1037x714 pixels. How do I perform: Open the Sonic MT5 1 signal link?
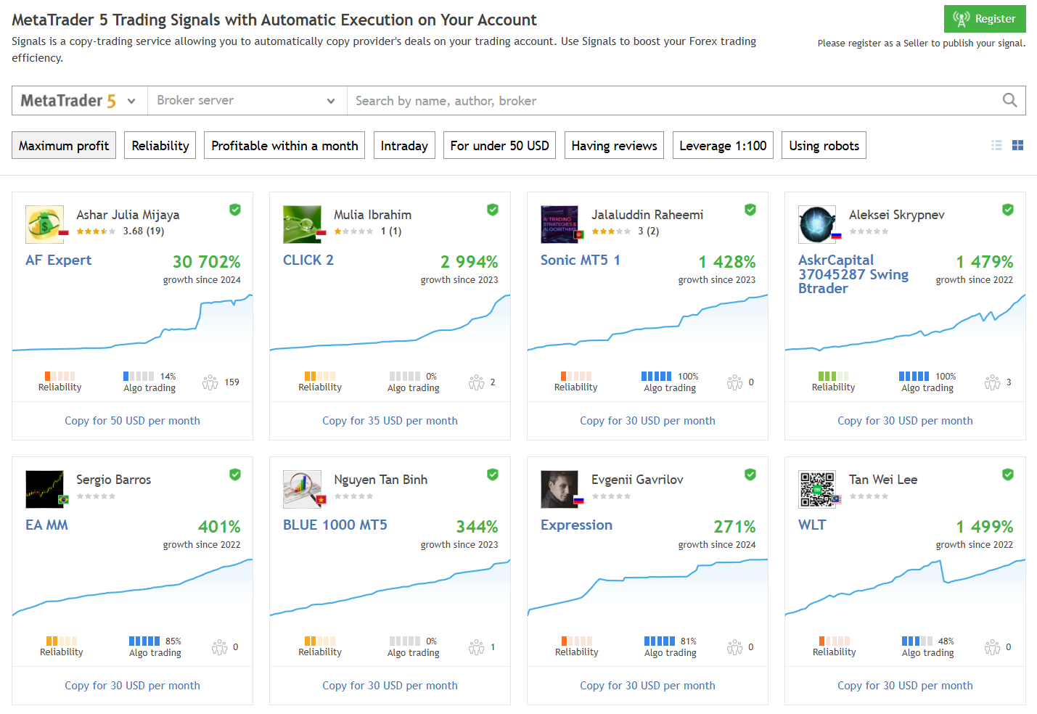point(580,260)
